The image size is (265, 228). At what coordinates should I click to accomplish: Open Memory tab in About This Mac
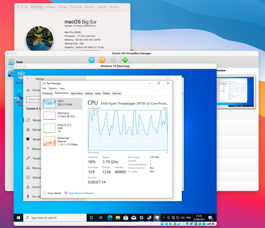tap(89, 7)
